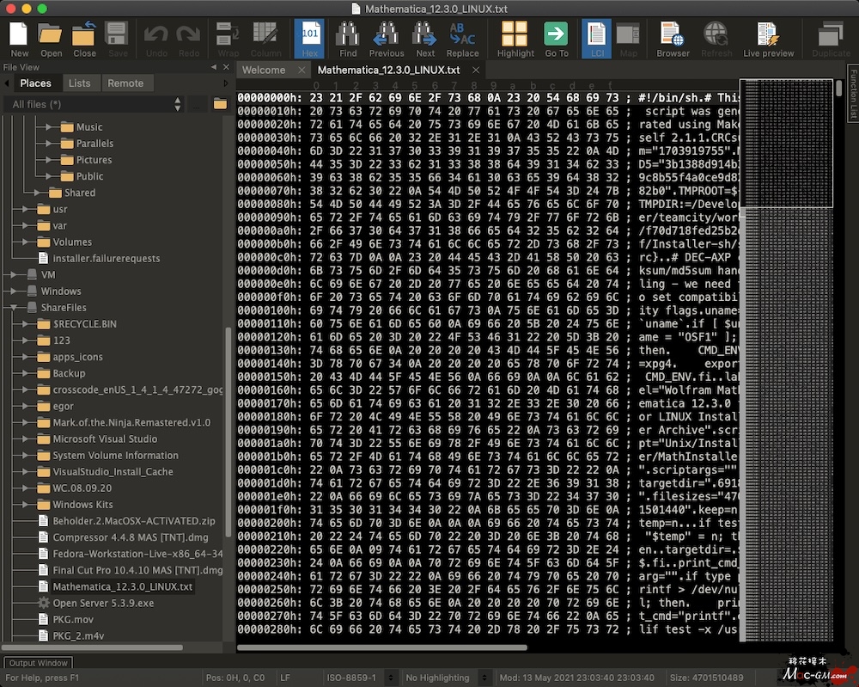Open the Highlight tool in the toolbar

pyautogui.click(x=515, y=39)
